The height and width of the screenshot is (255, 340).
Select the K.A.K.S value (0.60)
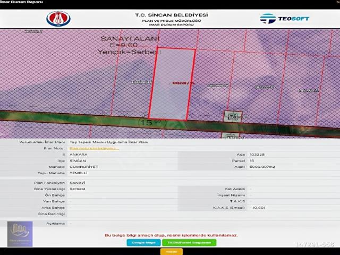[259, 208]
